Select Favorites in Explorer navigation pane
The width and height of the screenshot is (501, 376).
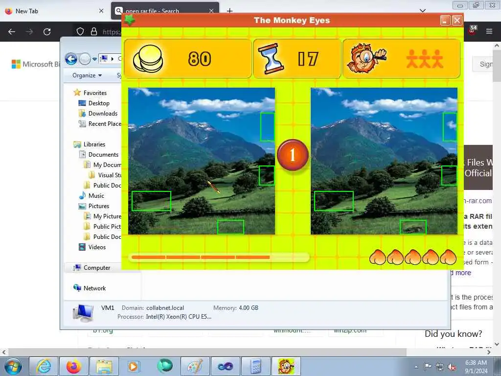pyautogui.click(x=95, y=93)
